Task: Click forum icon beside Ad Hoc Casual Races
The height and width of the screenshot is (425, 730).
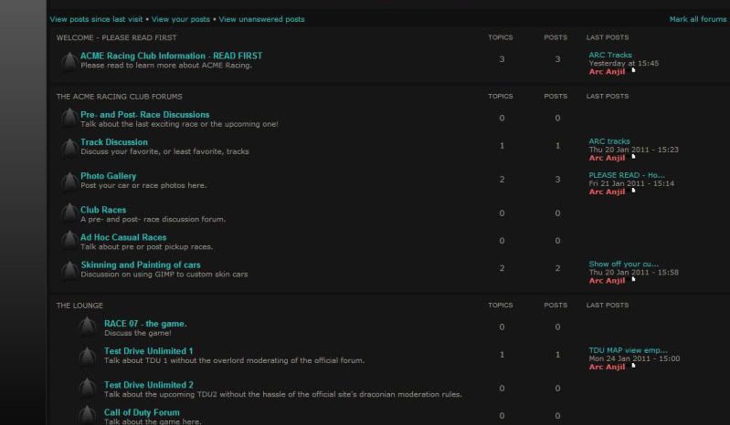Action: point(68,242)
